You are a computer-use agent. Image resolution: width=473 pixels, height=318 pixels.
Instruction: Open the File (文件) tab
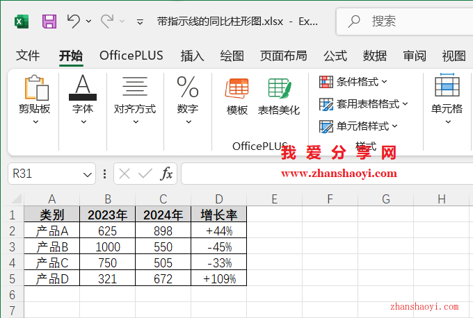[28, 56]
